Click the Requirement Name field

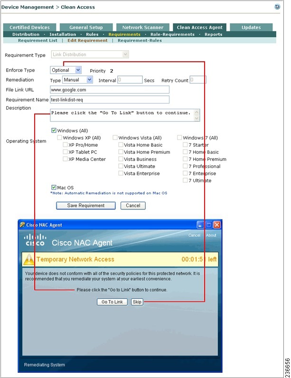pos(110,100)
